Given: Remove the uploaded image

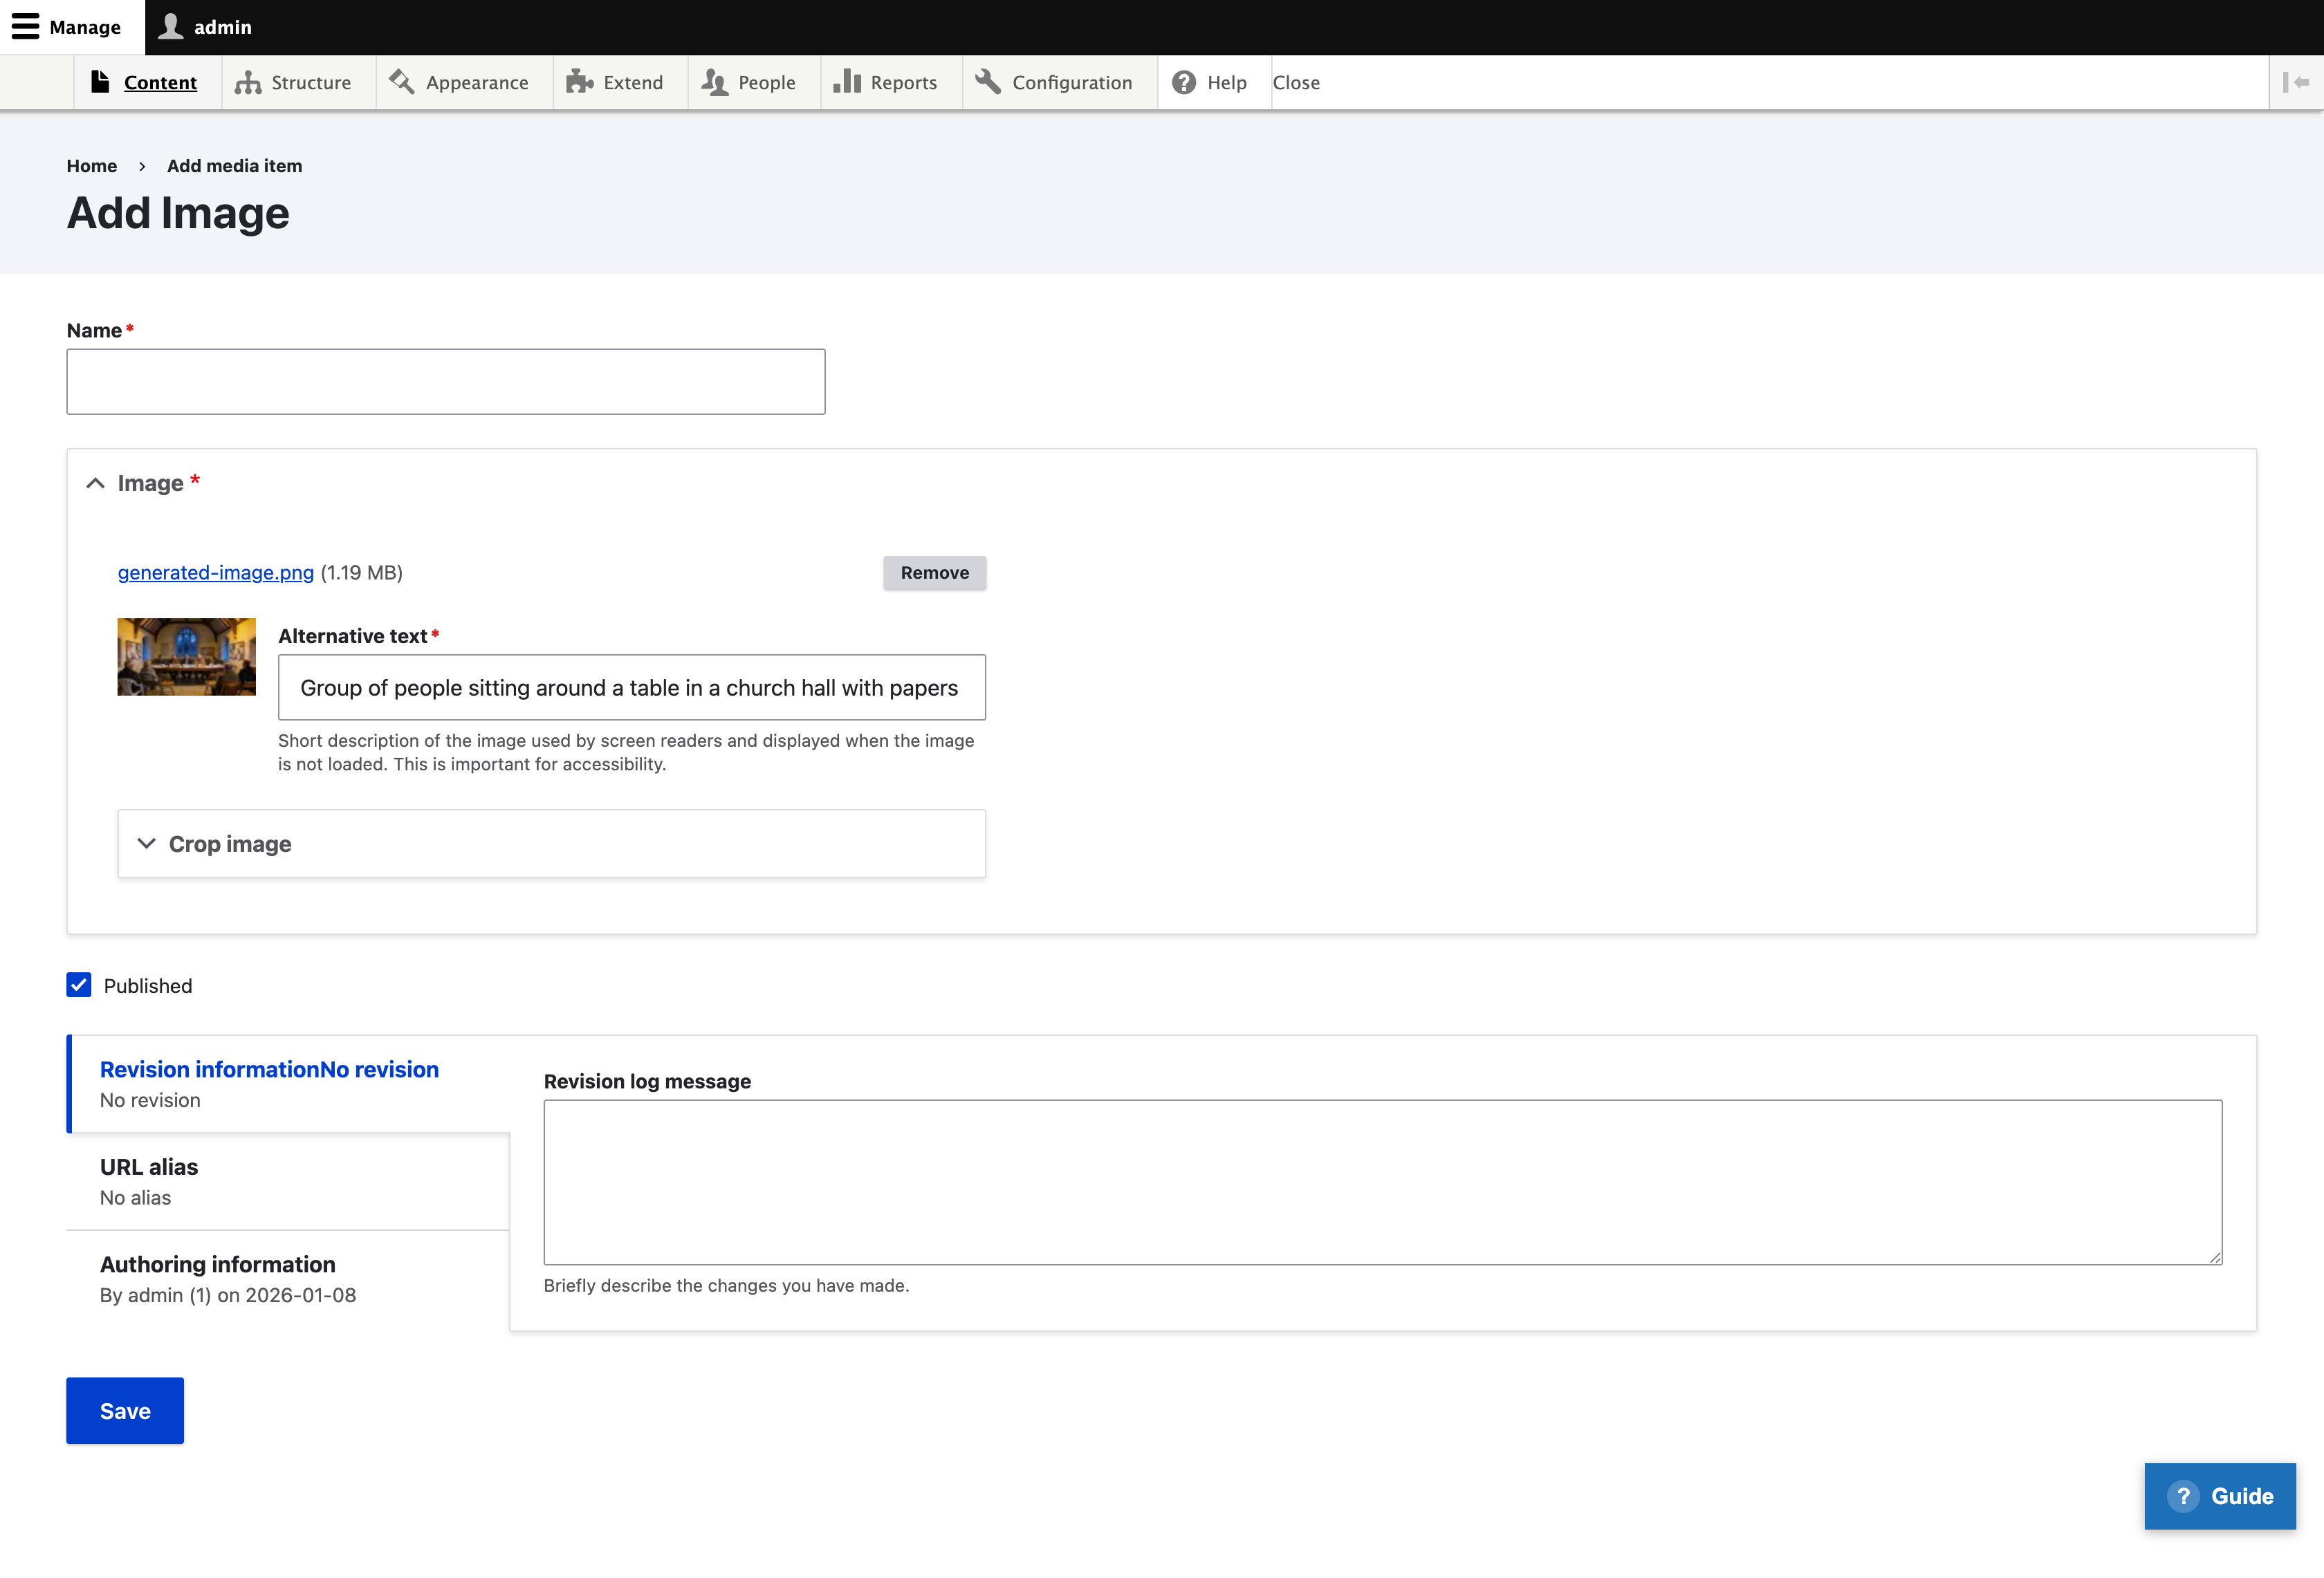Looking at the screenshot, I should pos(934,572).
